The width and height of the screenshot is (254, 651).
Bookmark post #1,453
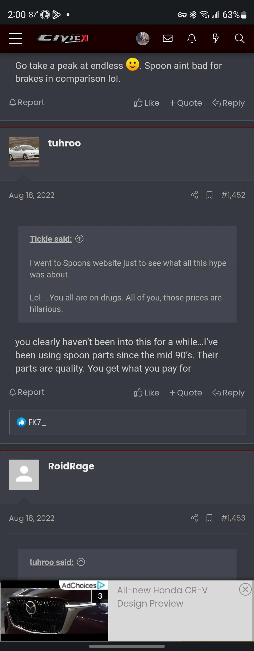(209, 518)
